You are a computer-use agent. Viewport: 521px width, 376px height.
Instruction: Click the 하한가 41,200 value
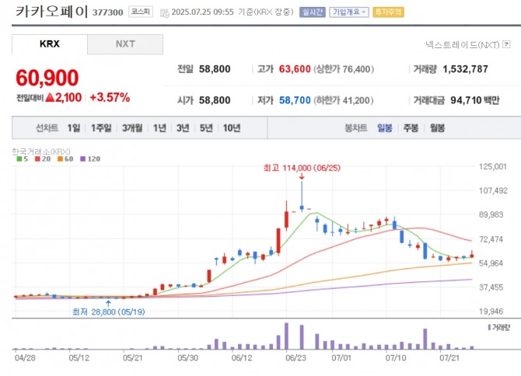pos(344,100)
